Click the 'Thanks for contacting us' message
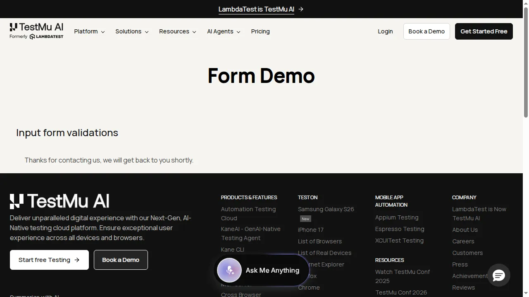Viewport: 529px width, 297px height. pos(109,160)
